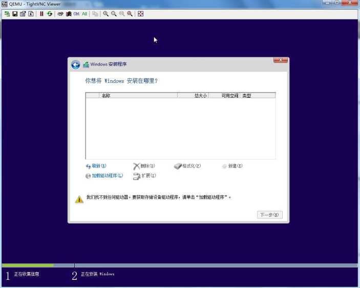The height and width of the screenshot is (288, 360).
Task: Click the Zoom to fit magnifier icon
Action: click(130, 14)
